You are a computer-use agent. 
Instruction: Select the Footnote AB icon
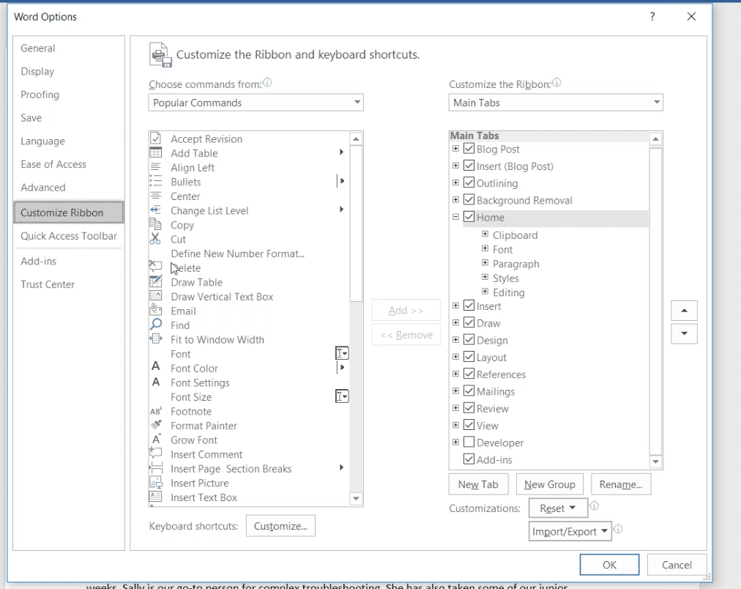pyautogui.click(x=156, y=411)
